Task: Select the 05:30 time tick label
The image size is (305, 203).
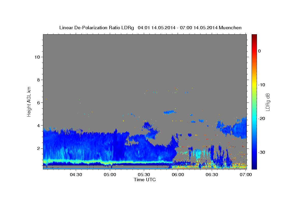Action: [144, 175]
